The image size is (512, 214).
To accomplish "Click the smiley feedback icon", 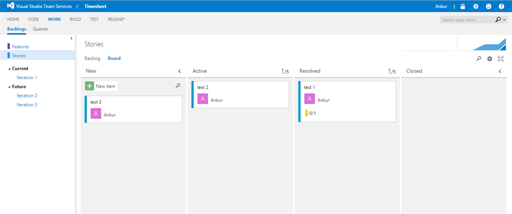I will 488,6.
